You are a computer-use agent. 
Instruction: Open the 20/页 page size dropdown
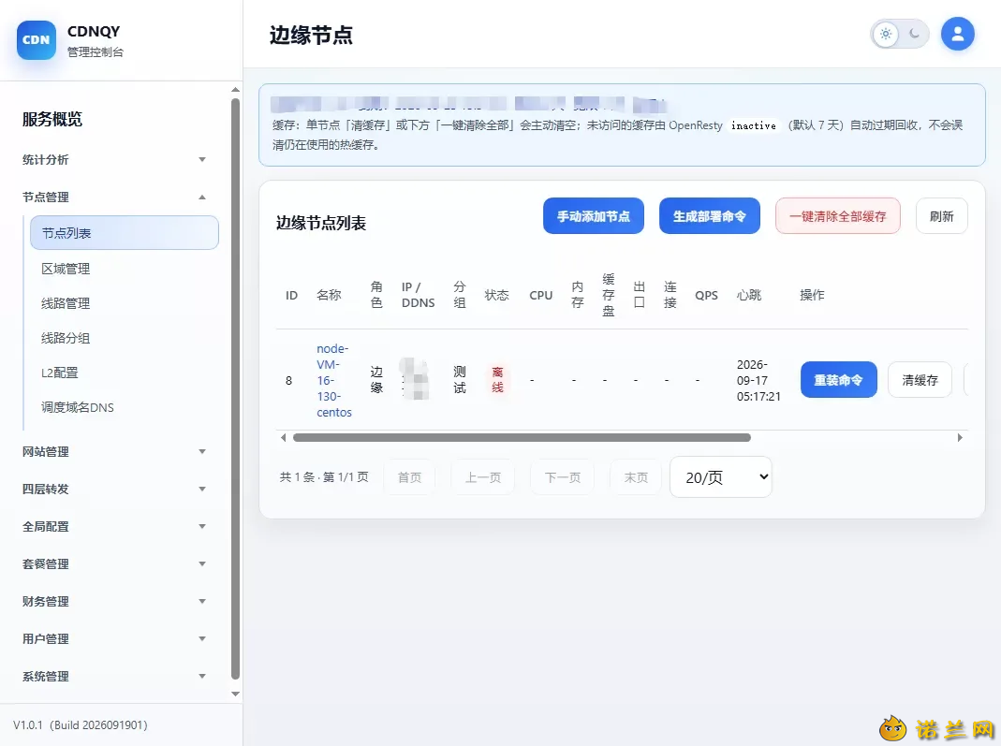721,476
